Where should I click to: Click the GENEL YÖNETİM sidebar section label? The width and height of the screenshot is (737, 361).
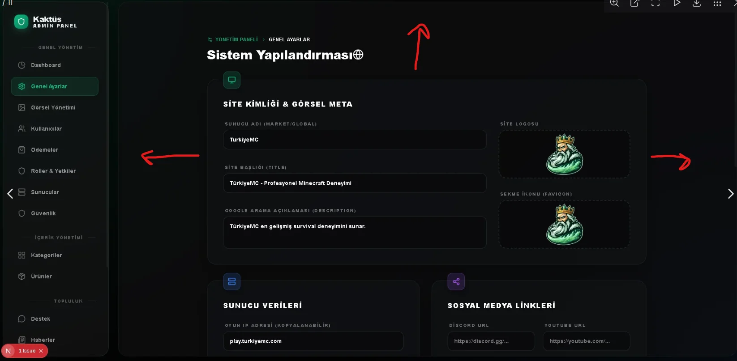tap(60, 47)
